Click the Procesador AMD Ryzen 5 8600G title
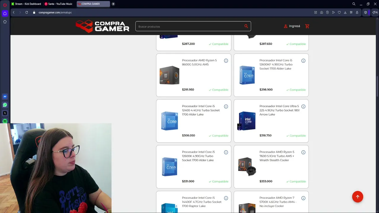379x213 pixels. [x=199, y=62]
